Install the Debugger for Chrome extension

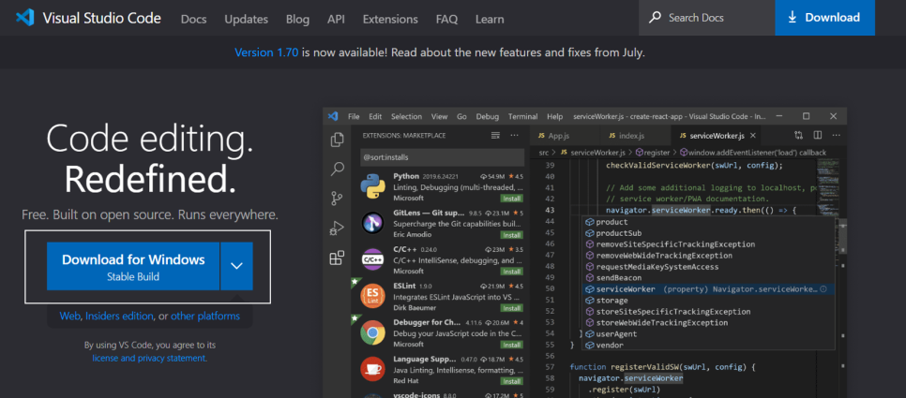point(511,345)
